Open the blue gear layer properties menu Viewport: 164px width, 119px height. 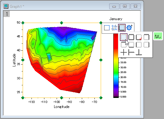click(129, 27)
